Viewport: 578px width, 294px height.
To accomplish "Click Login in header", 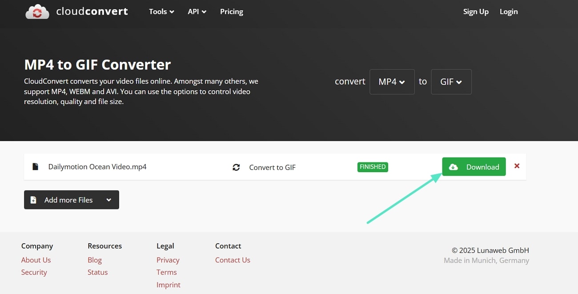I will [509, 12].
